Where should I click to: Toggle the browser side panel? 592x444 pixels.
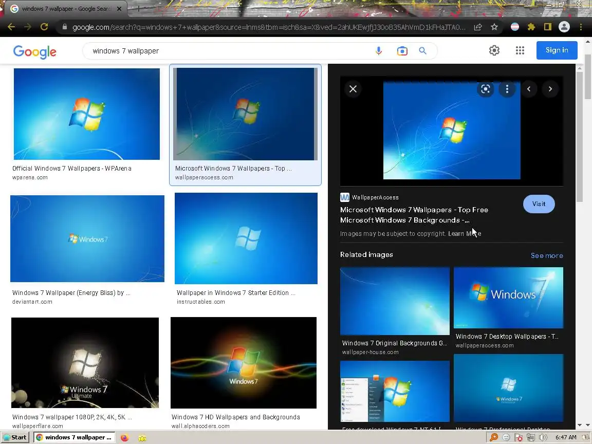pos(548,27)
